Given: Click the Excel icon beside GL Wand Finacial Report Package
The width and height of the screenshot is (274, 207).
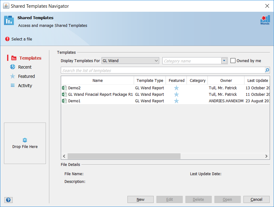Looking at the screenshot, I should coord(64,94).
